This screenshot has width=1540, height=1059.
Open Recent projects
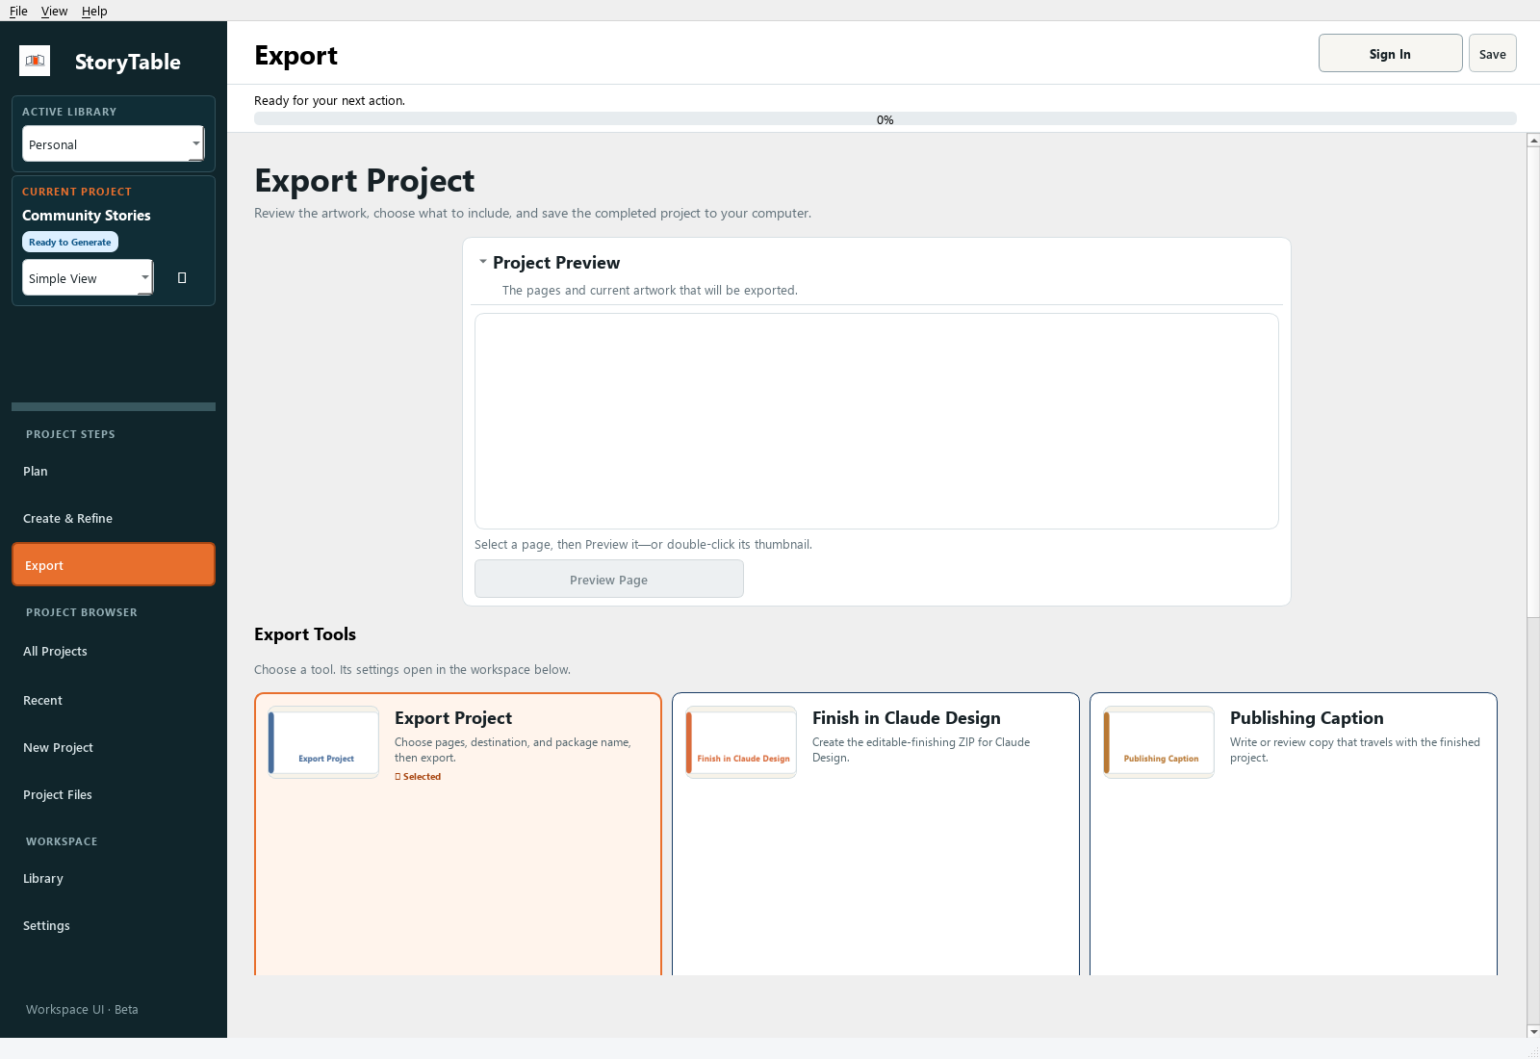[114, 700]
